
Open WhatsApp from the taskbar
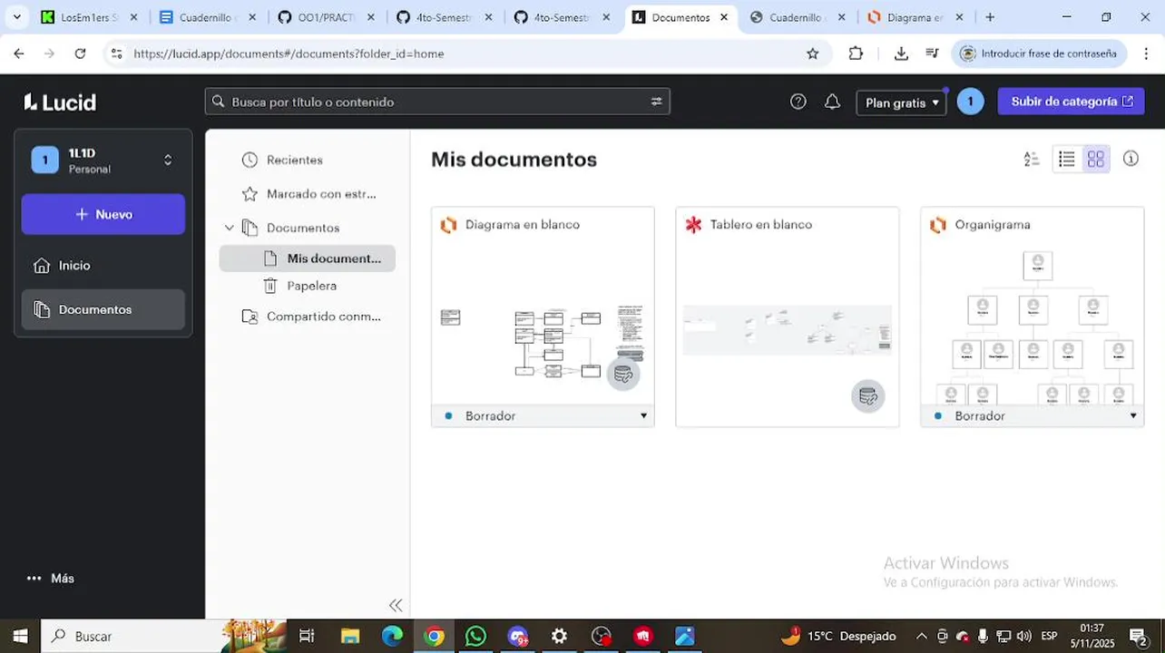tap(475, 636)
